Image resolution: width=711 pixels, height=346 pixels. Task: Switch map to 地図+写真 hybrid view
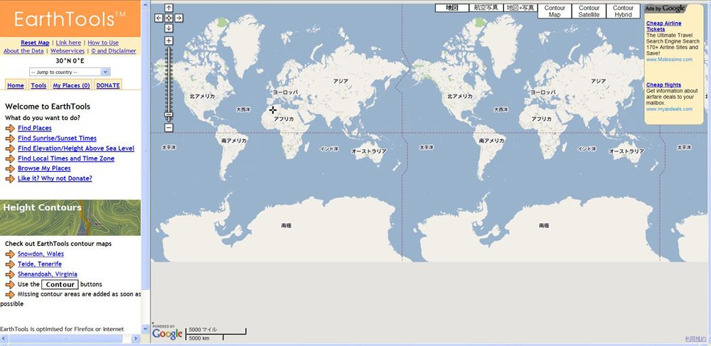(x=520, y=8)
